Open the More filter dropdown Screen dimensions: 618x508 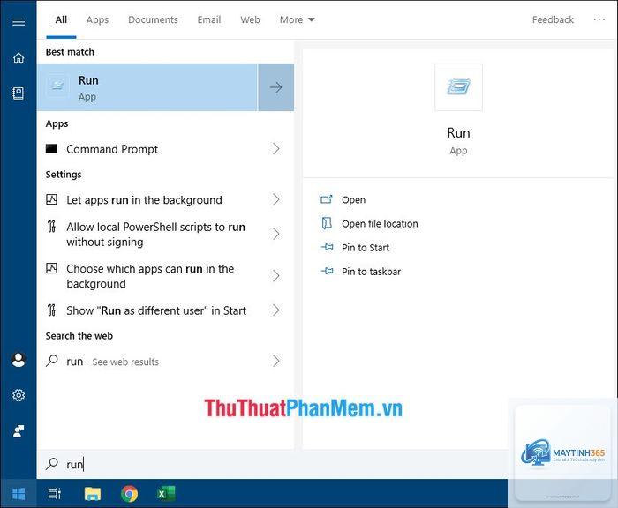tap(298, 19)
